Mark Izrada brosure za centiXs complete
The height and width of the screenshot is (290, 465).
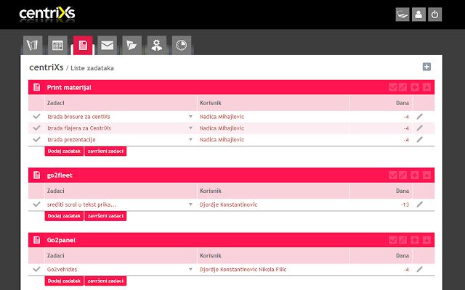coord(36,116)
